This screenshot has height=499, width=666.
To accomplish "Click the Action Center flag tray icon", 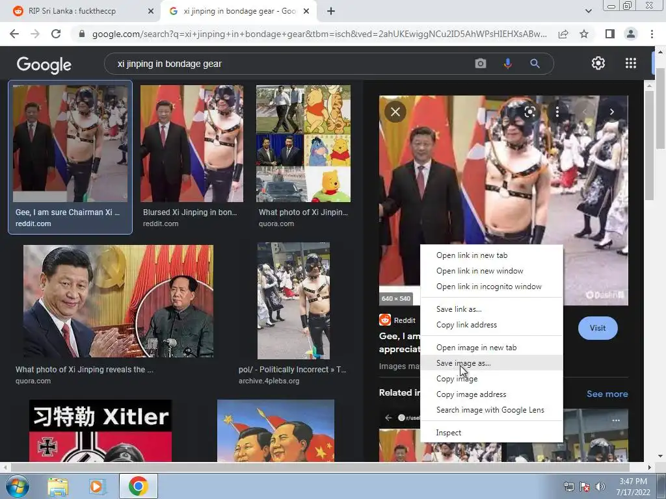I will tap(585, 487).
